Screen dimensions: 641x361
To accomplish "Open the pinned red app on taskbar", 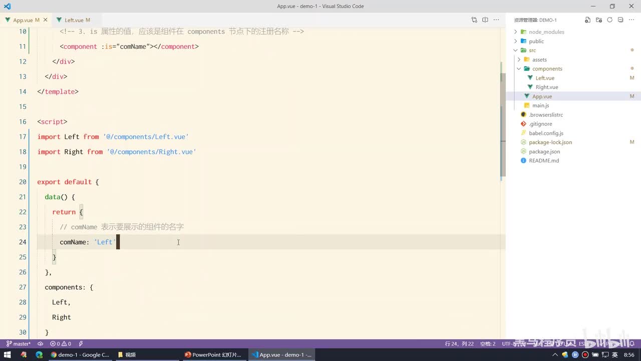I will tap(24, 354).
